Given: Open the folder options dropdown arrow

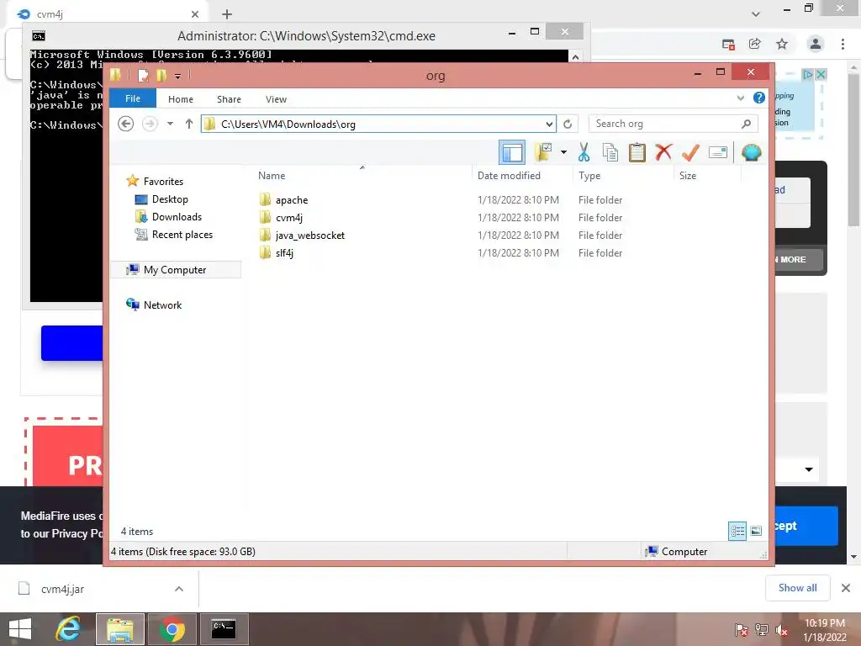Looking at the screenshot, I should tap(563, 152).
